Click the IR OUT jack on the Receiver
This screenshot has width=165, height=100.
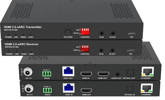tap(112, 50)
